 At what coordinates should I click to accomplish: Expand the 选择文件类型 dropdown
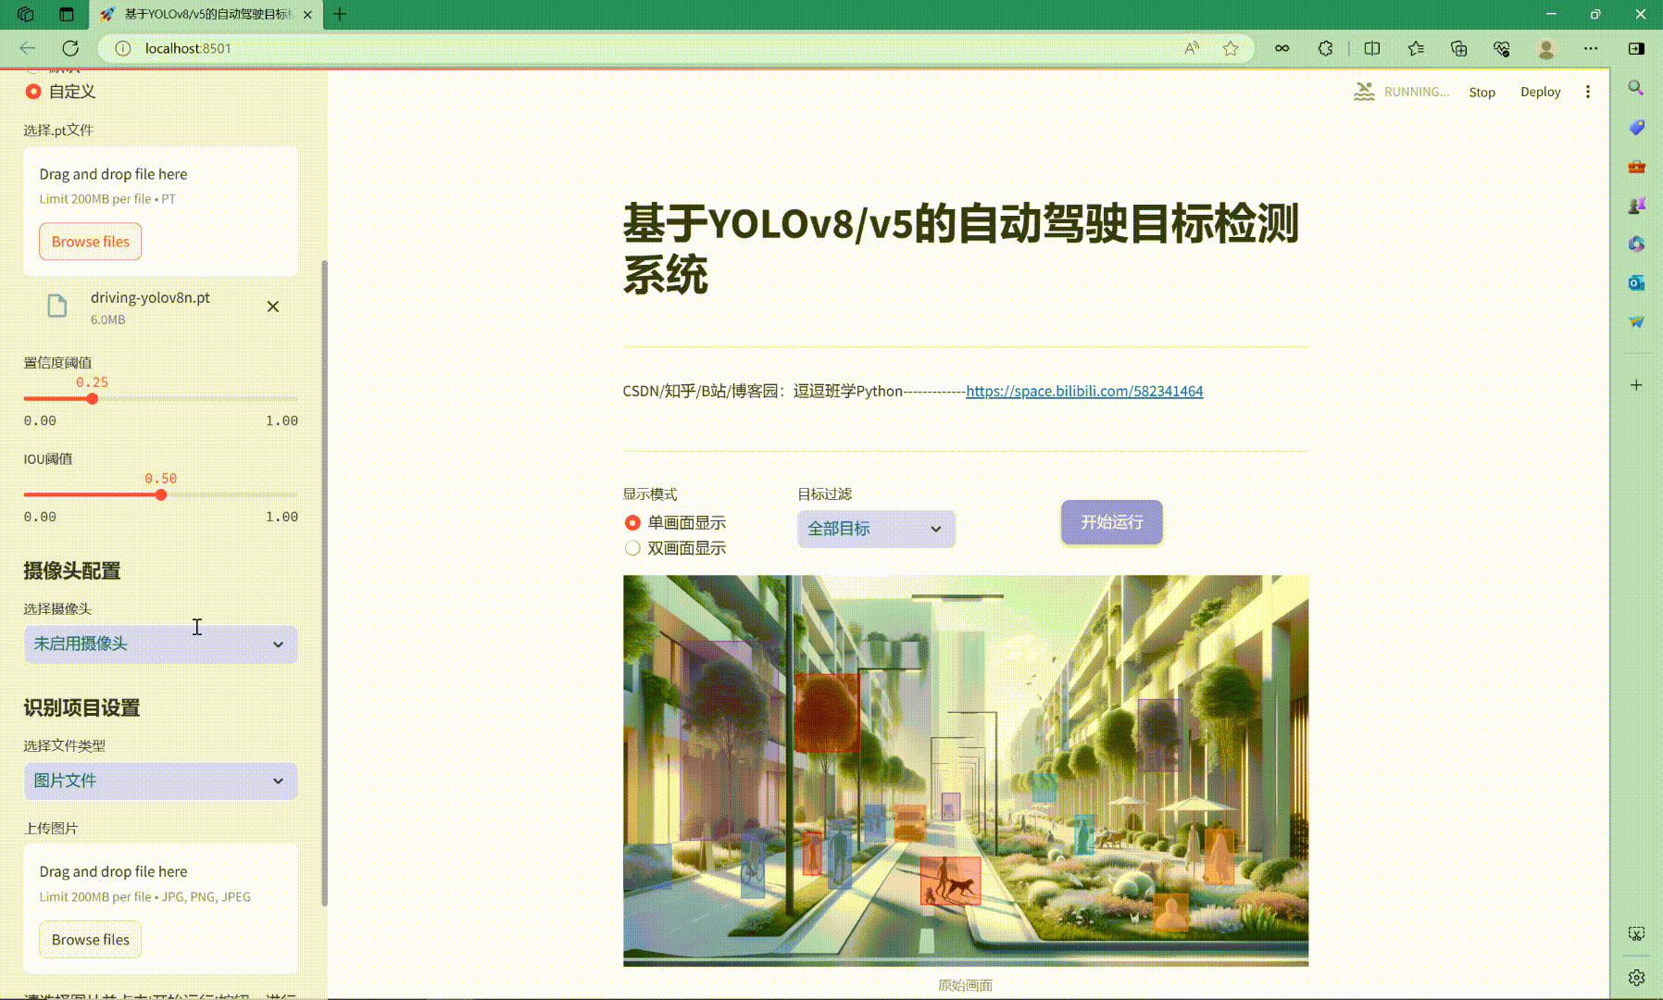click(160, 781)
